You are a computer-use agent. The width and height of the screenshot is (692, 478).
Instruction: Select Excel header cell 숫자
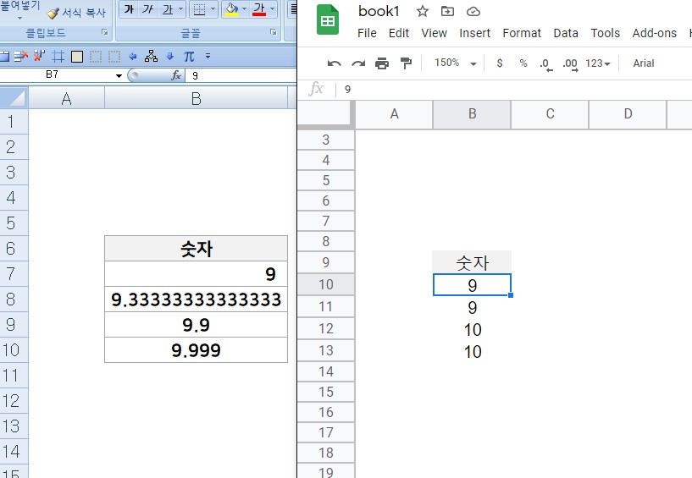pos(196,249)
